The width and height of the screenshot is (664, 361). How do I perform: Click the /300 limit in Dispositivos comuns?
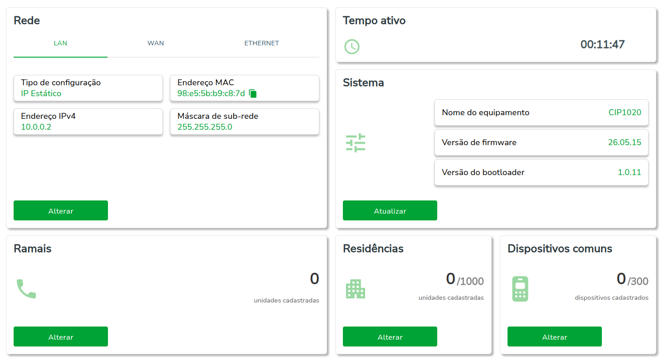click(638, 282)
